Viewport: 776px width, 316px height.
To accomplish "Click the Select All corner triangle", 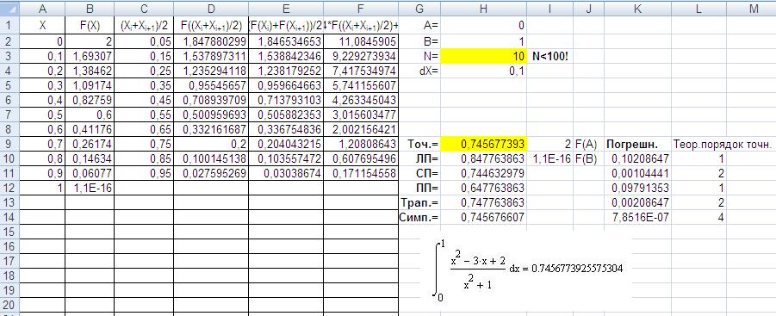I will pyautogui.click(x=9, y=8).
